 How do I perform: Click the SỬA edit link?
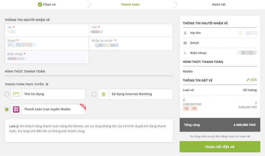pos(251,79)
